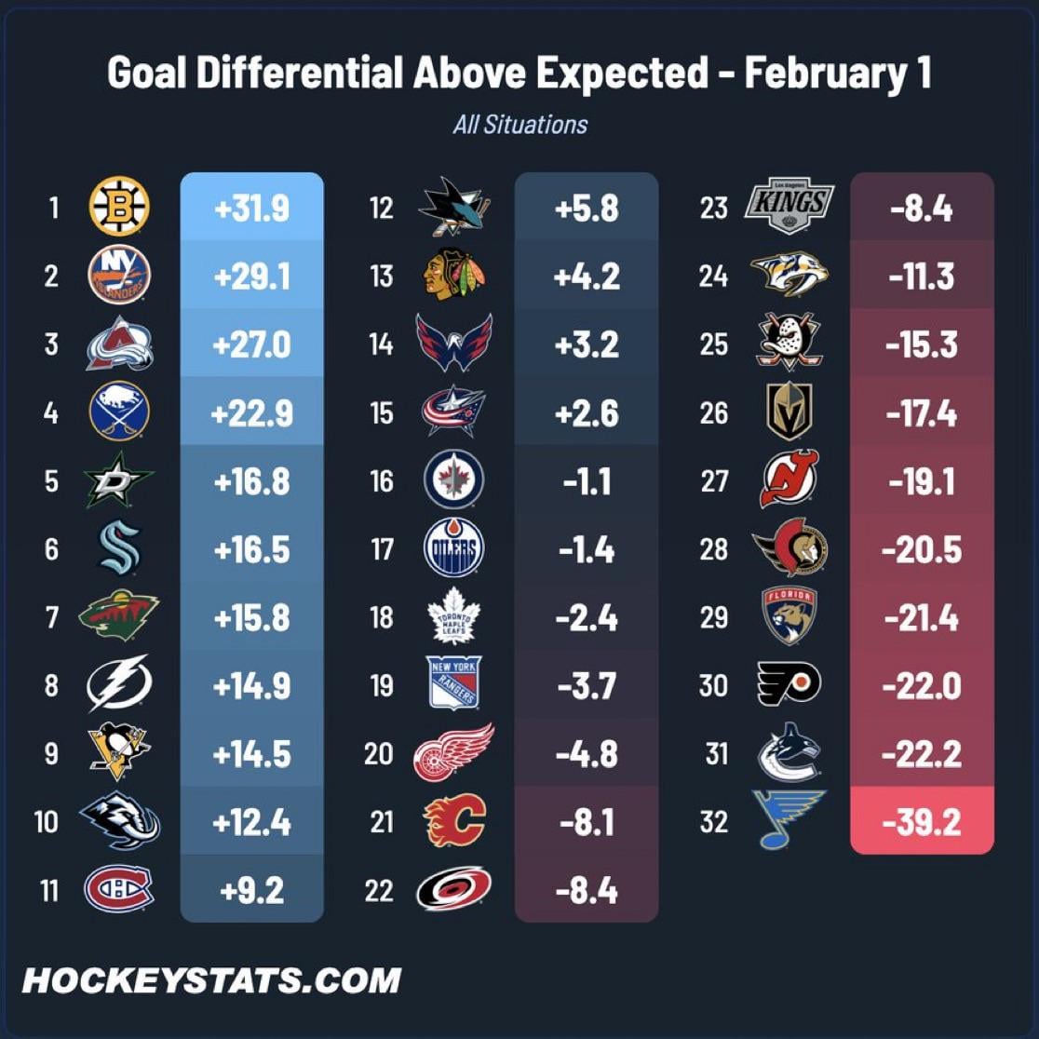1039x1039 pixels.
Task: Choose the St. Louis Blues logo
Action: (790, 819)
